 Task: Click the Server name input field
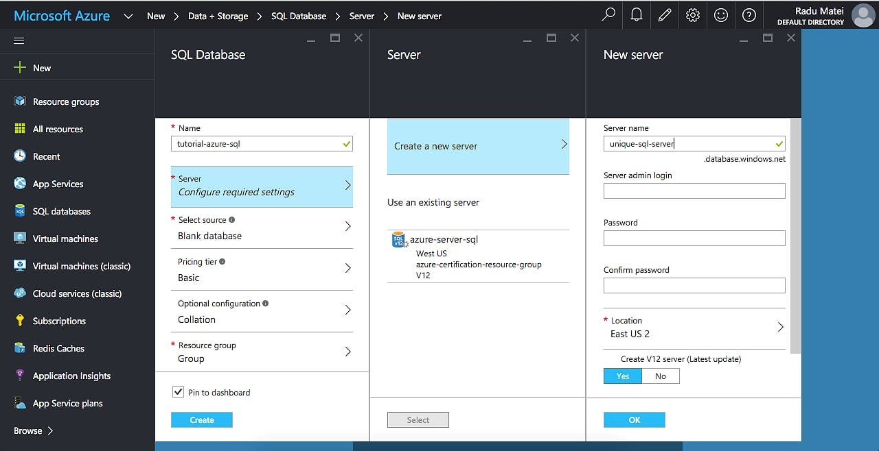(x=694, y=143)
